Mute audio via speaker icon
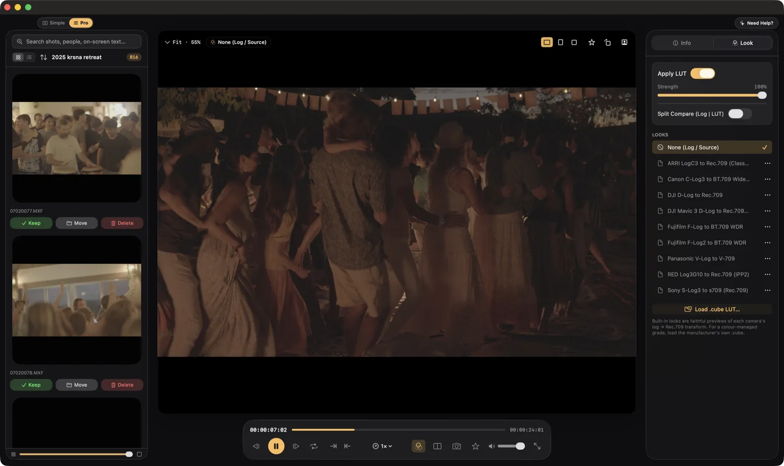 (491, 446)
